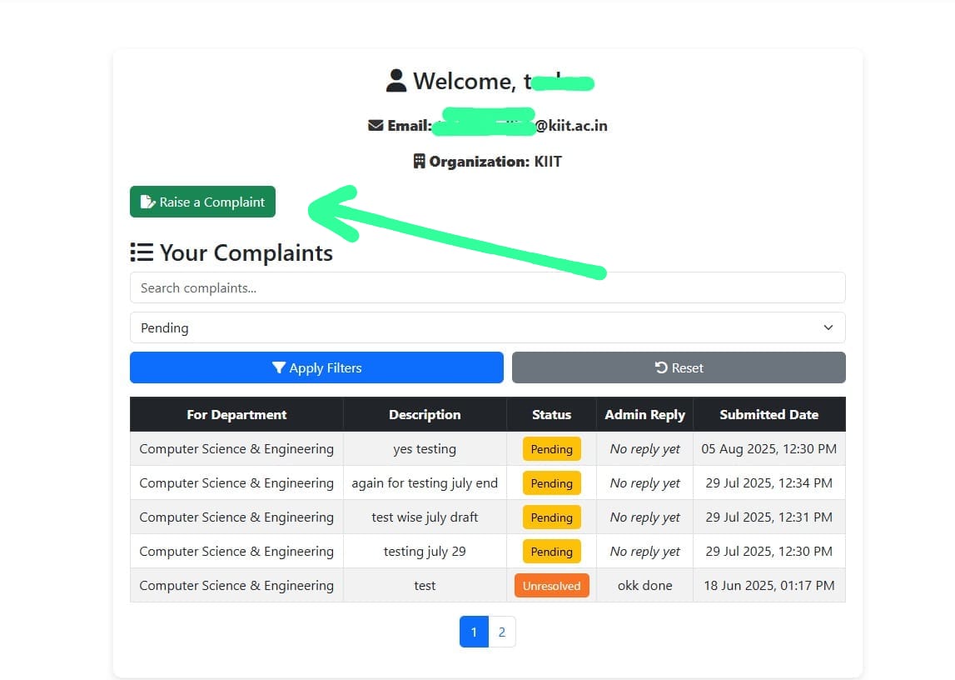
Task: Click the For Department column header
Action: (x=236, y=414)
